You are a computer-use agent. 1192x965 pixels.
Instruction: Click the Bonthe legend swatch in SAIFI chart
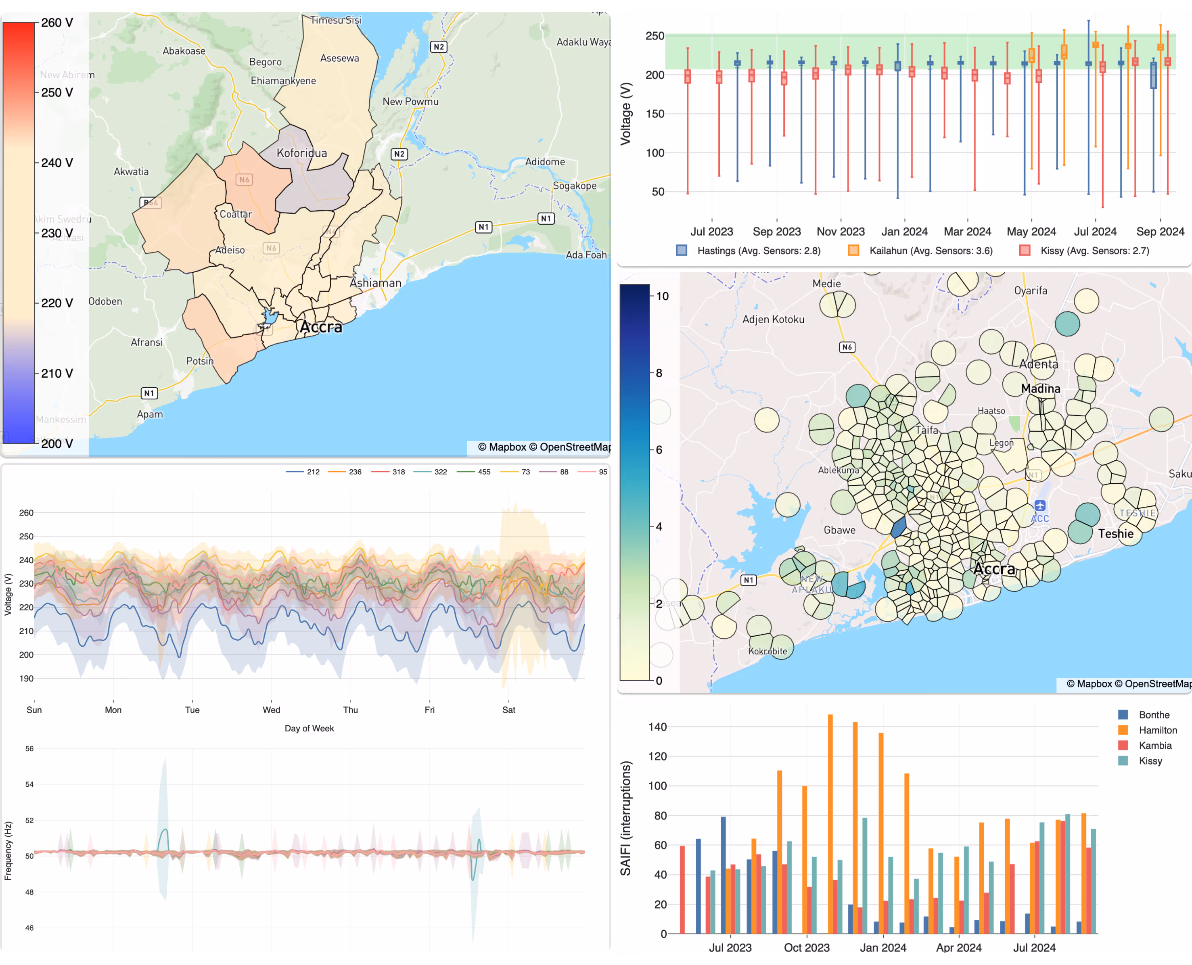(1125, 714)
